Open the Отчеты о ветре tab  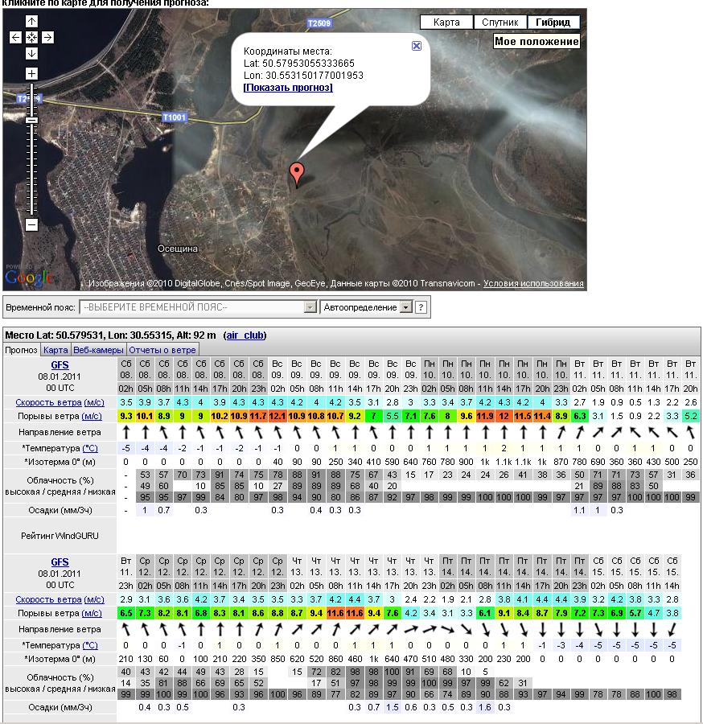(162, 350)
